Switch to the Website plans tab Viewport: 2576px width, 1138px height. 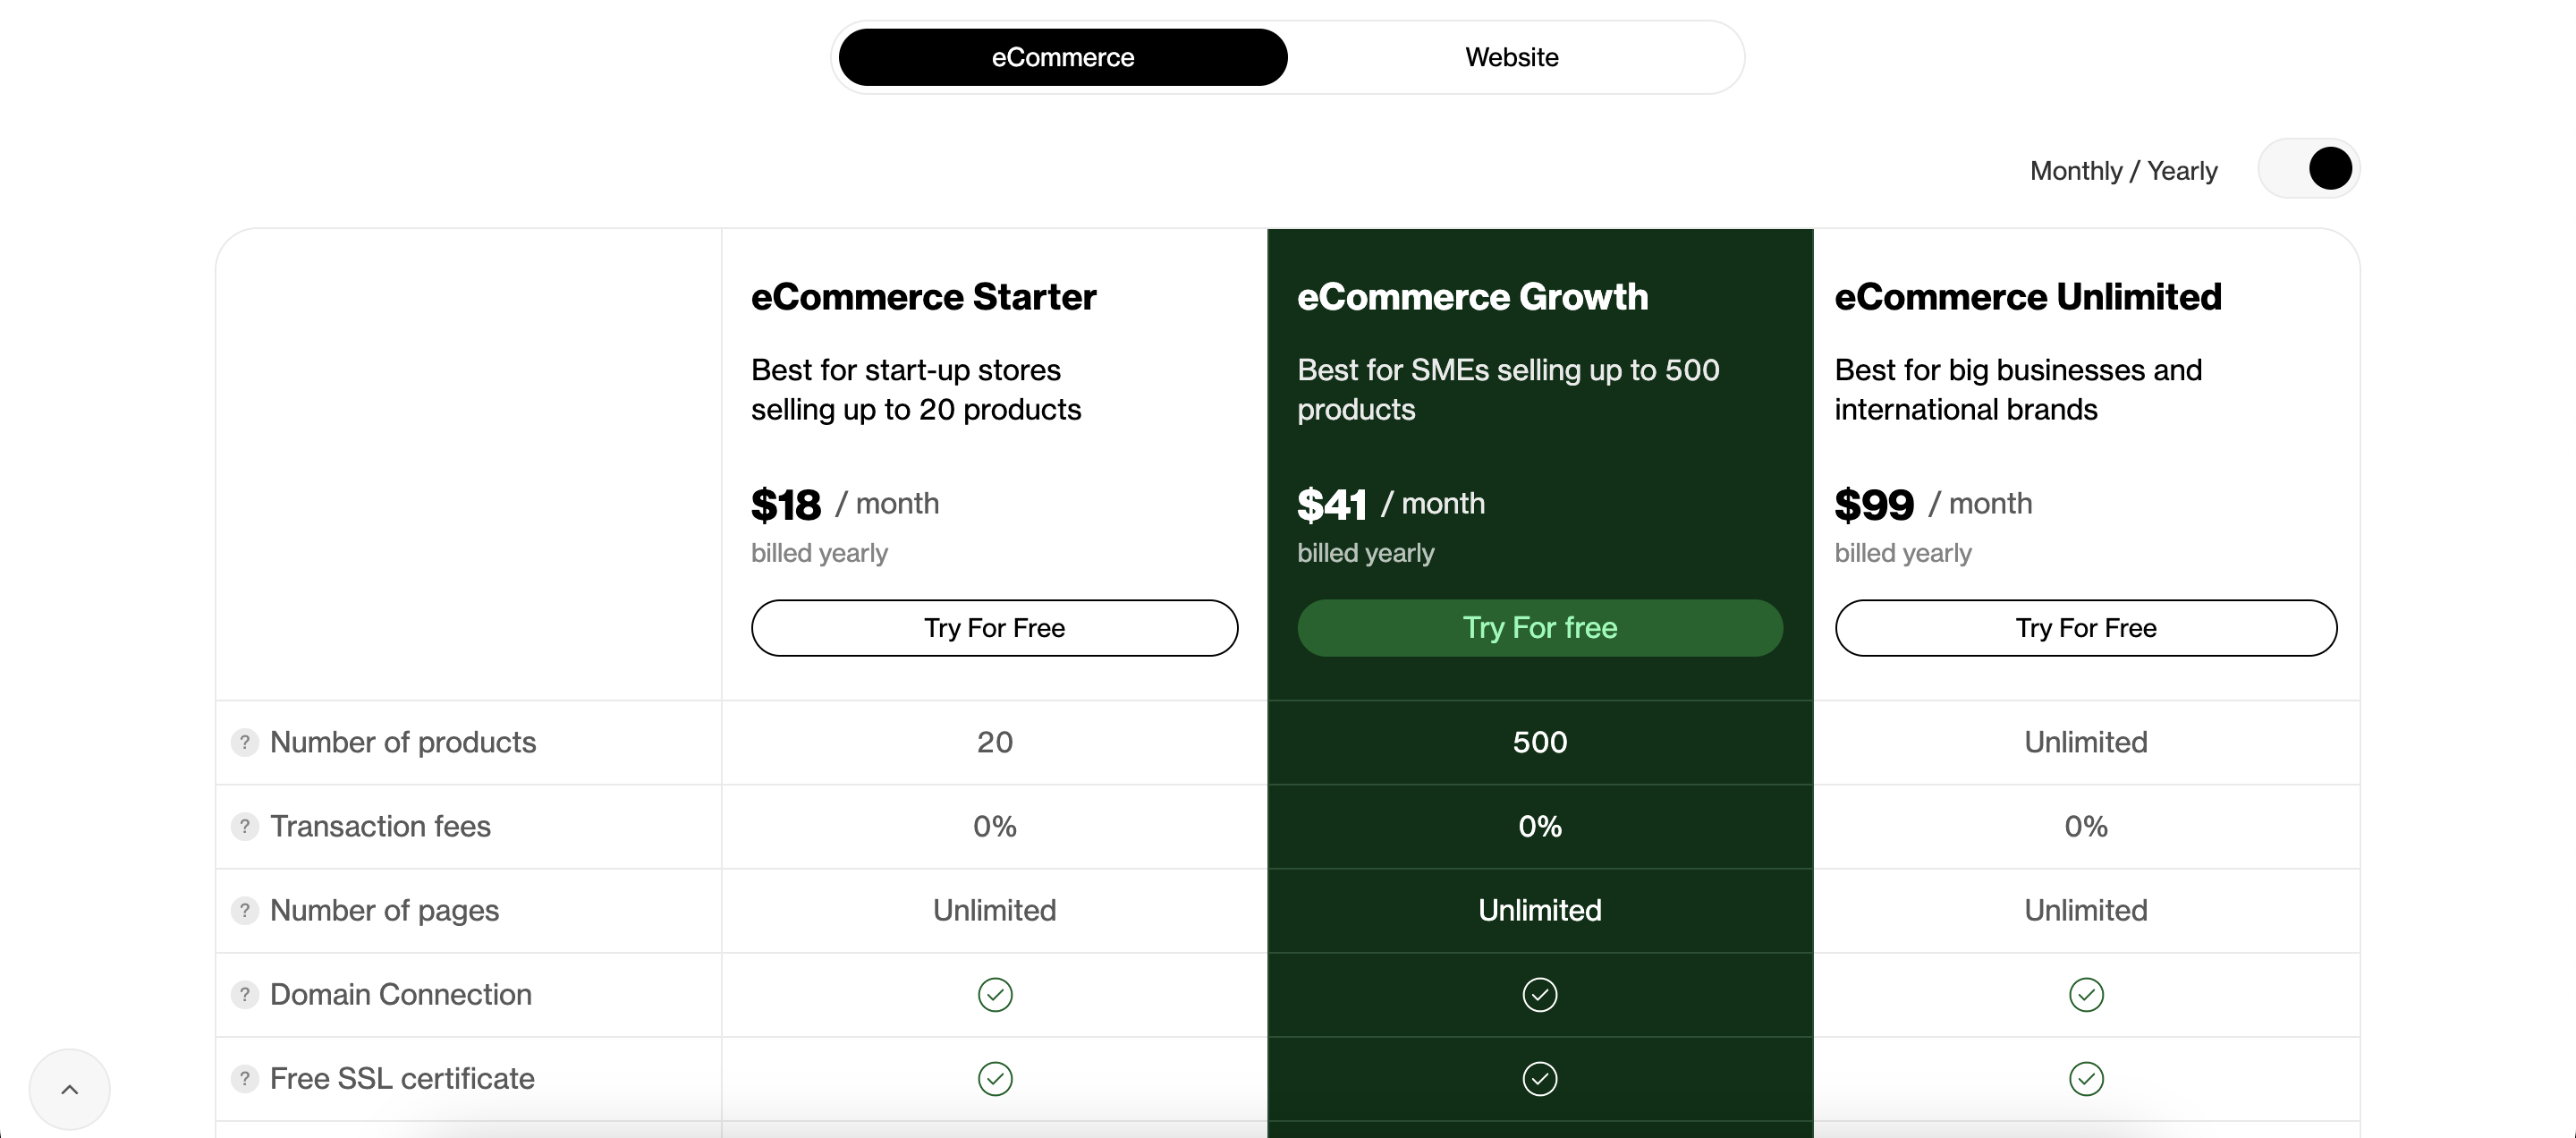click(1511, 57)
